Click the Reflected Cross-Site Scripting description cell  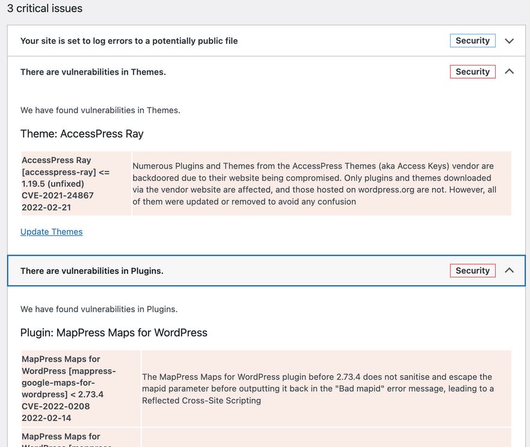click(326, 389)
